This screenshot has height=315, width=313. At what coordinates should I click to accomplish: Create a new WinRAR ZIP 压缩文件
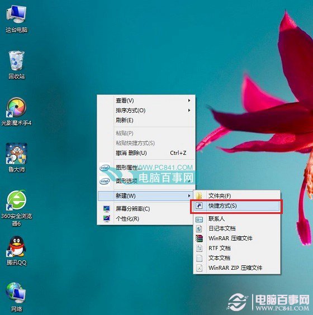pos(237,268)
